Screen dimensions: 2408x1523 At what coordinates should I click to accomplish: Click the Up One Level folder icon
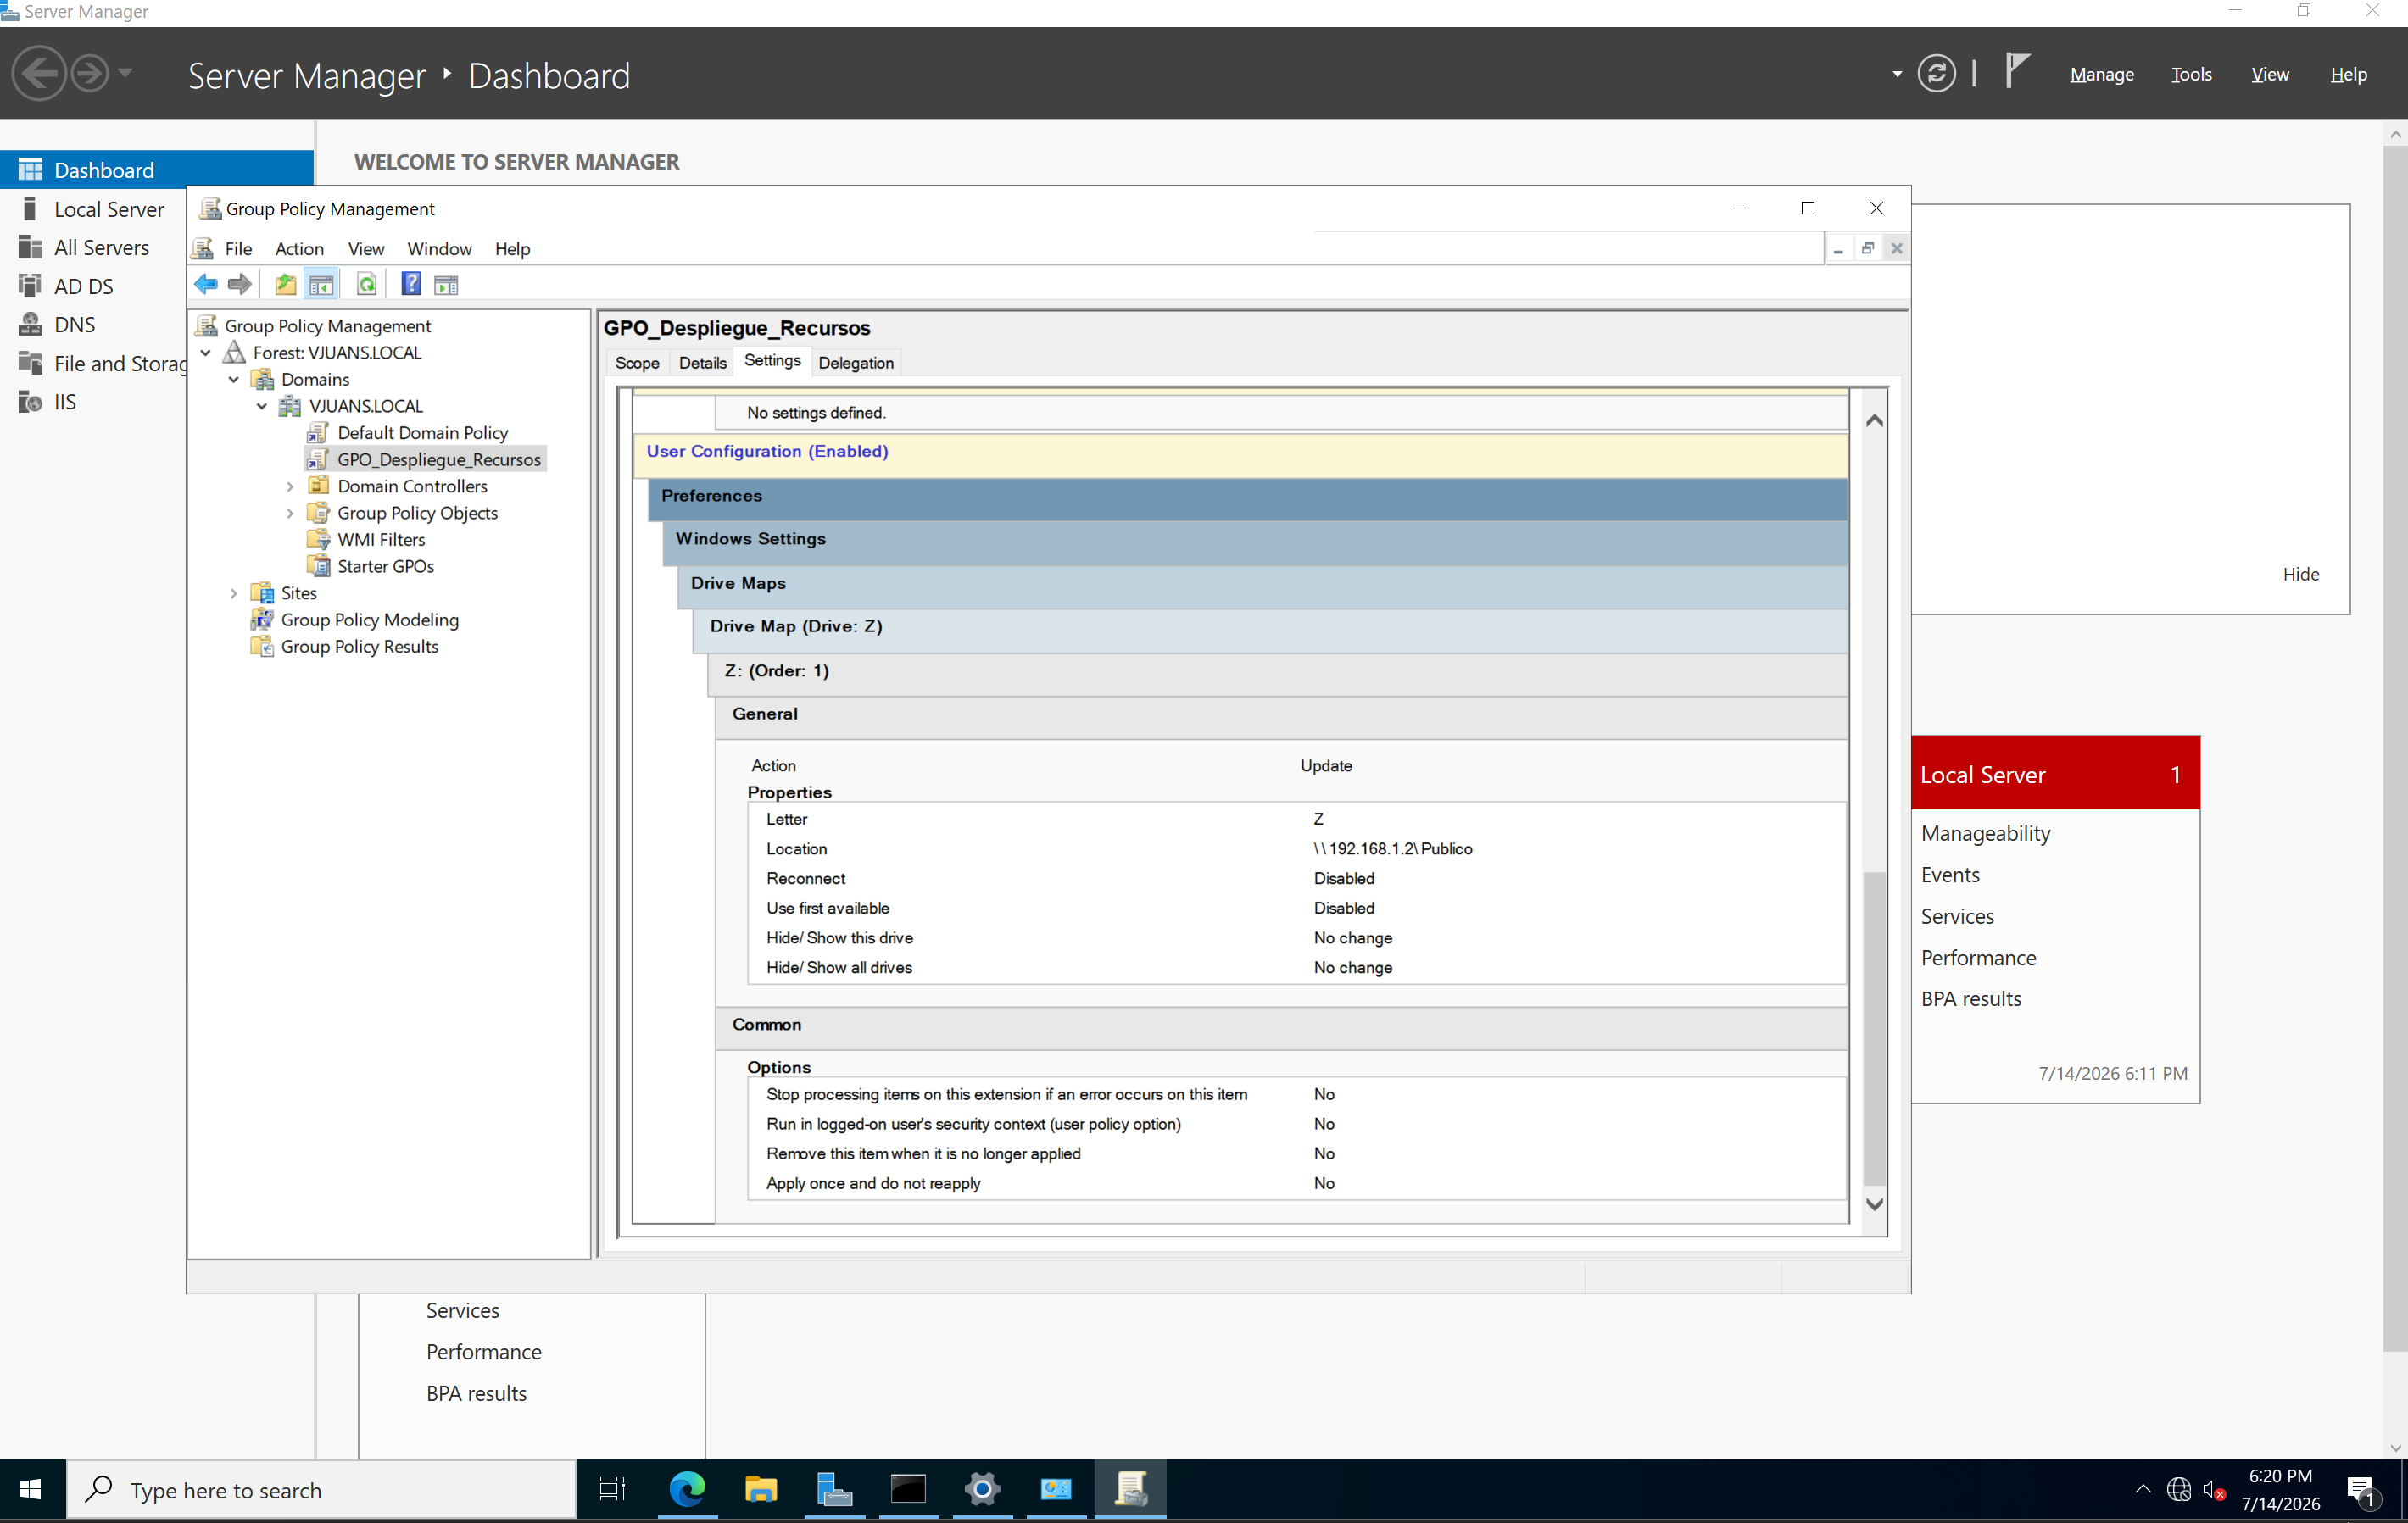(x=286, y=285)
